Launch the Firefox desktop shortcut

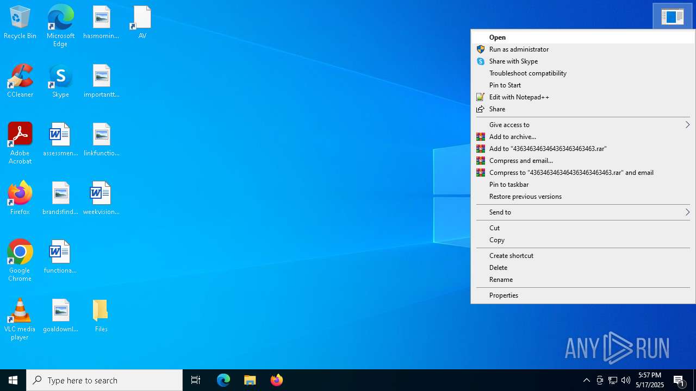tap(20, 198)
